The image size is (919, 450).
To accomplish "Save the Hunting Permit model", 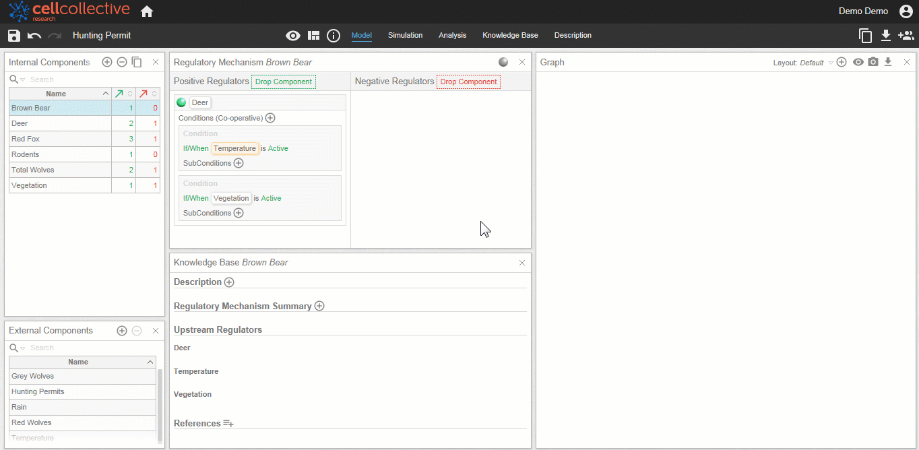I will click(14, 36).
